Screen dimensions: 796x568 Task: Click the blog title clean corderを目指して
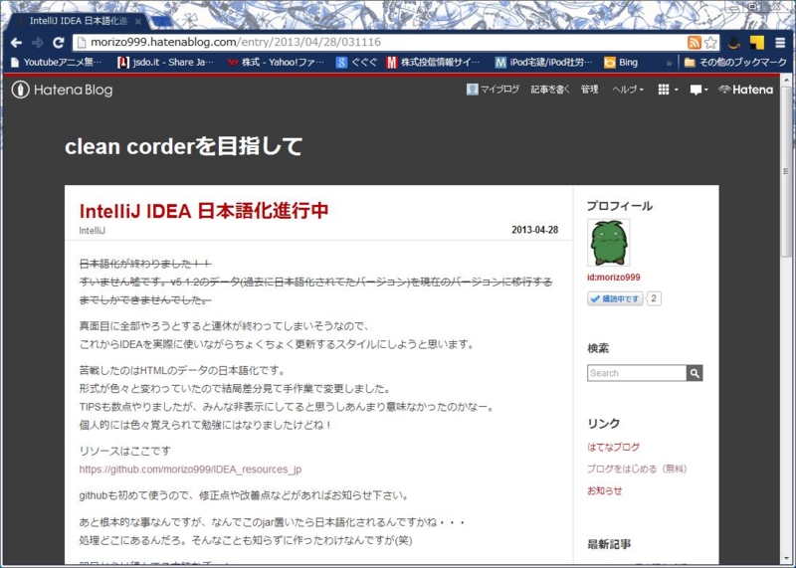(183, 146)
